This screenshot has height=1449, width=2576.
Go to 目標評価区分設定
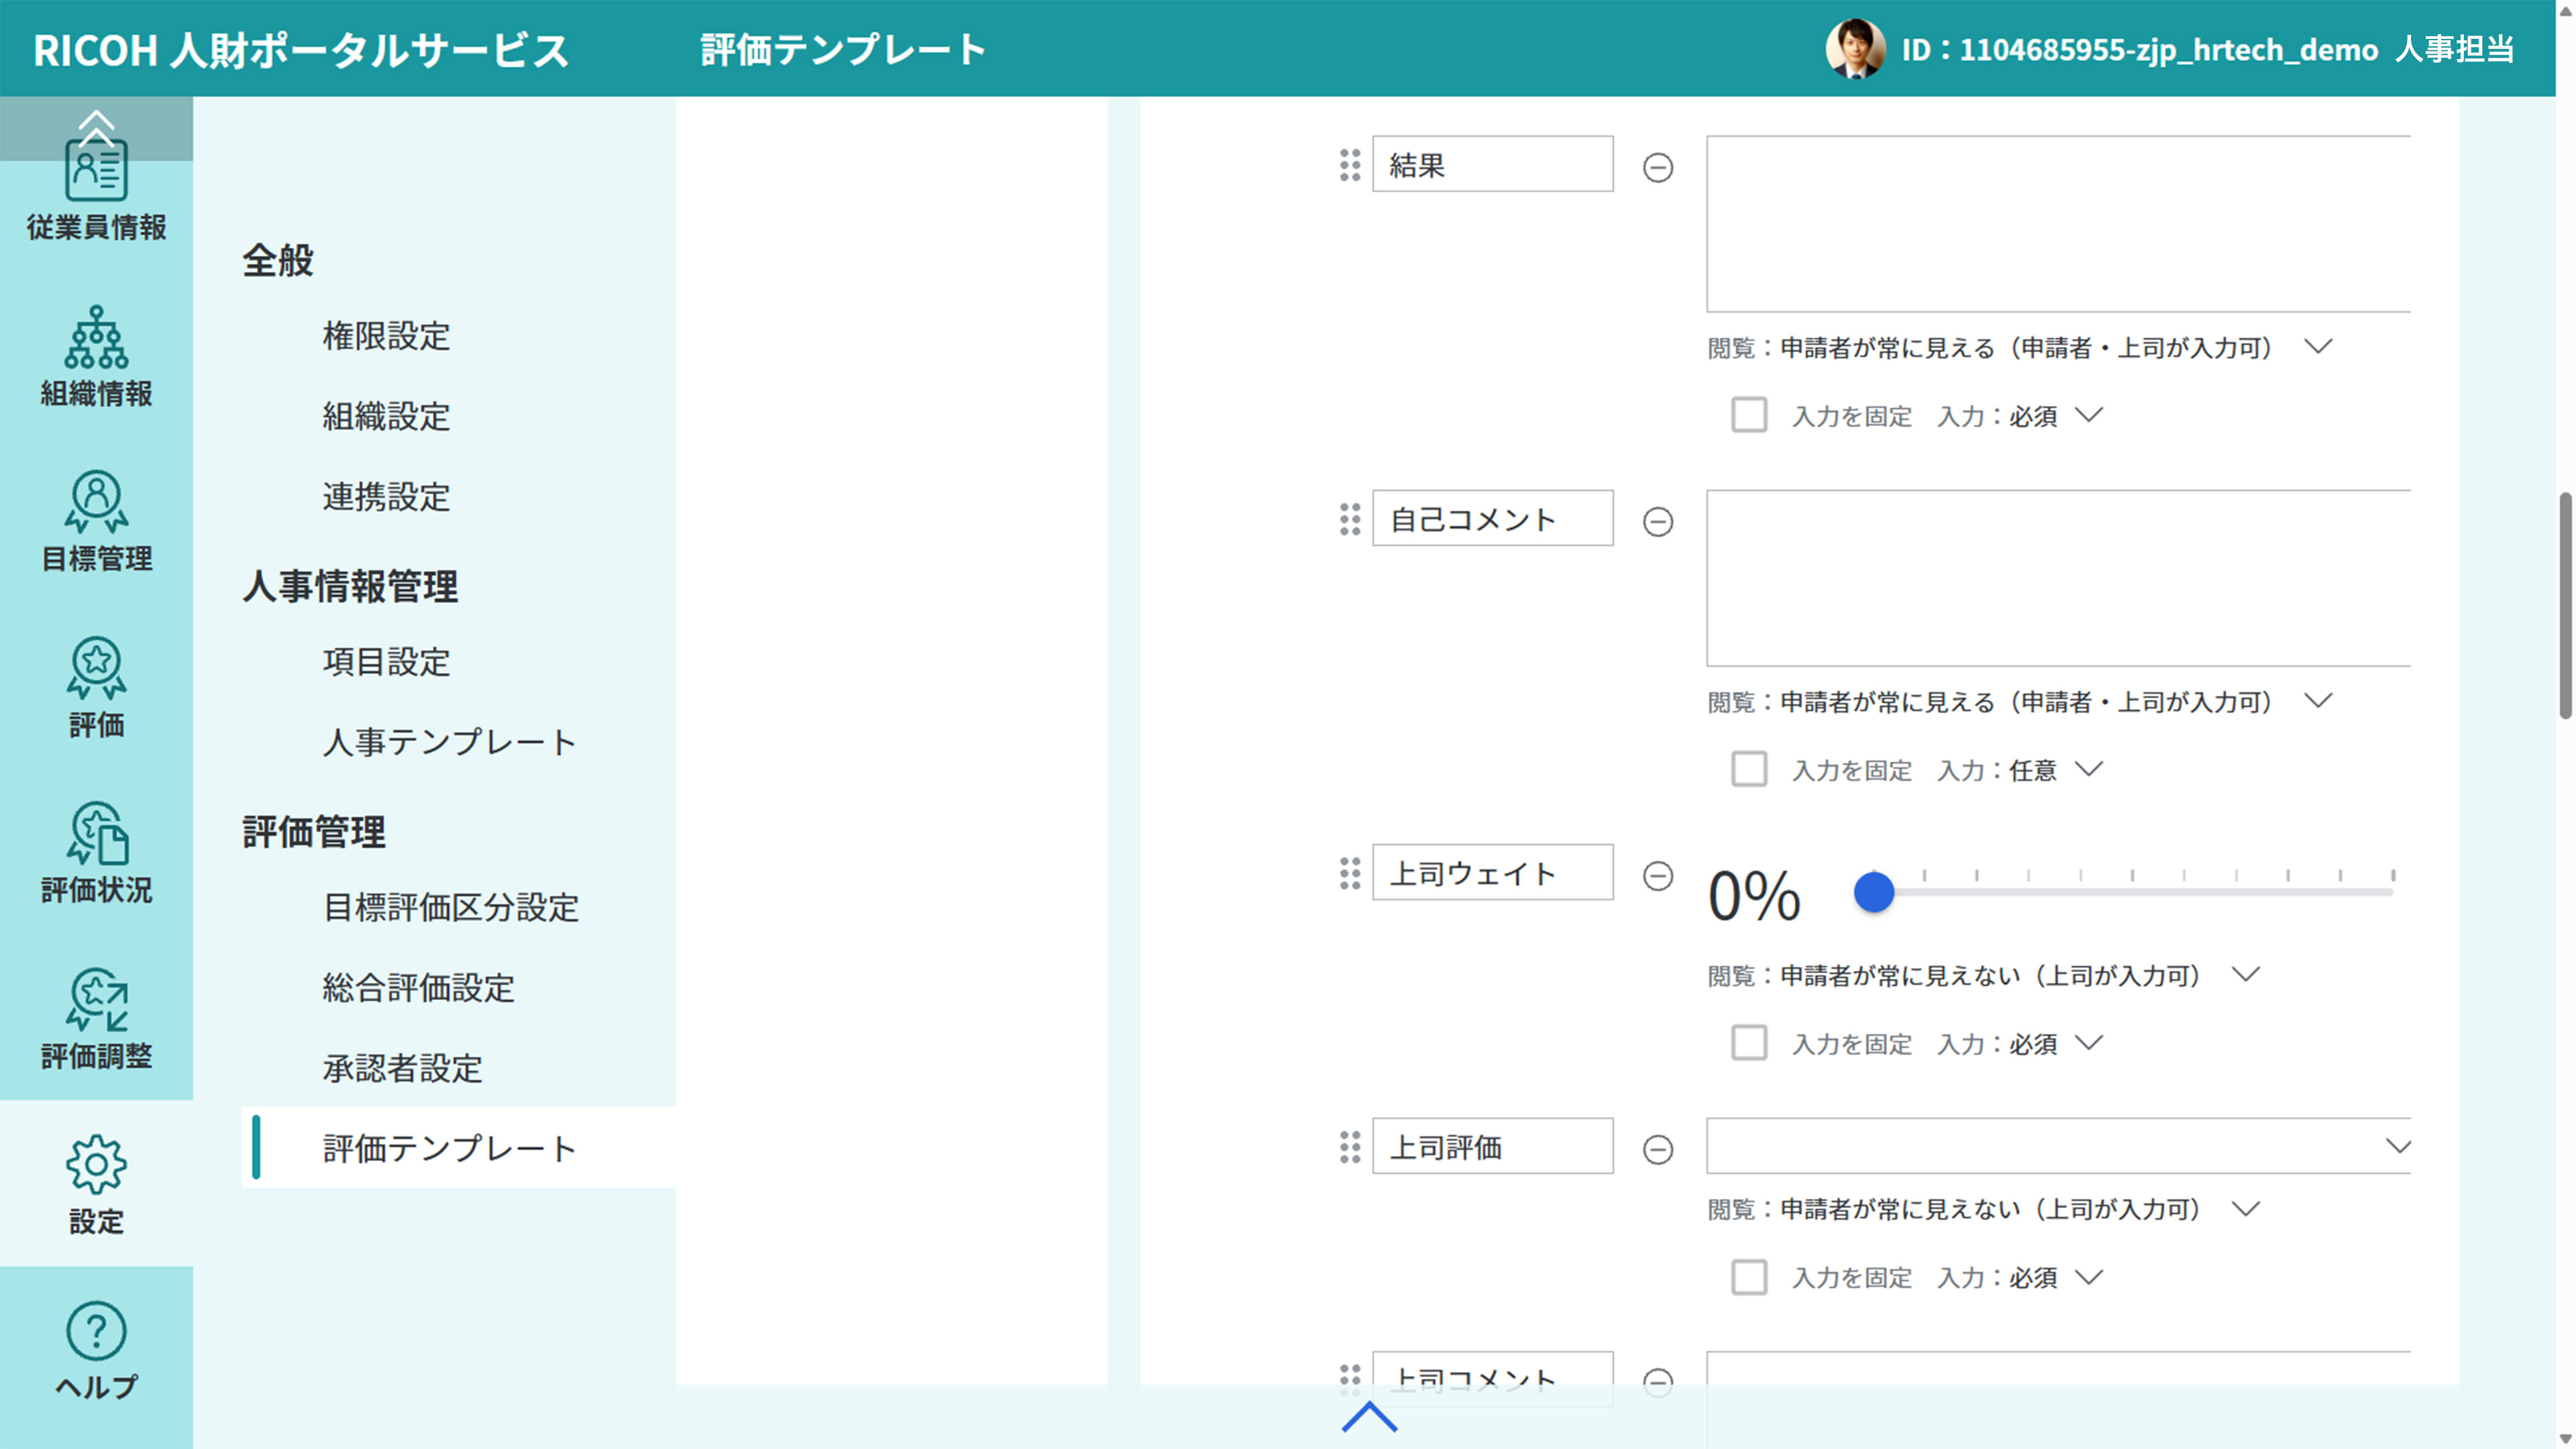click(x=450, y=909)
